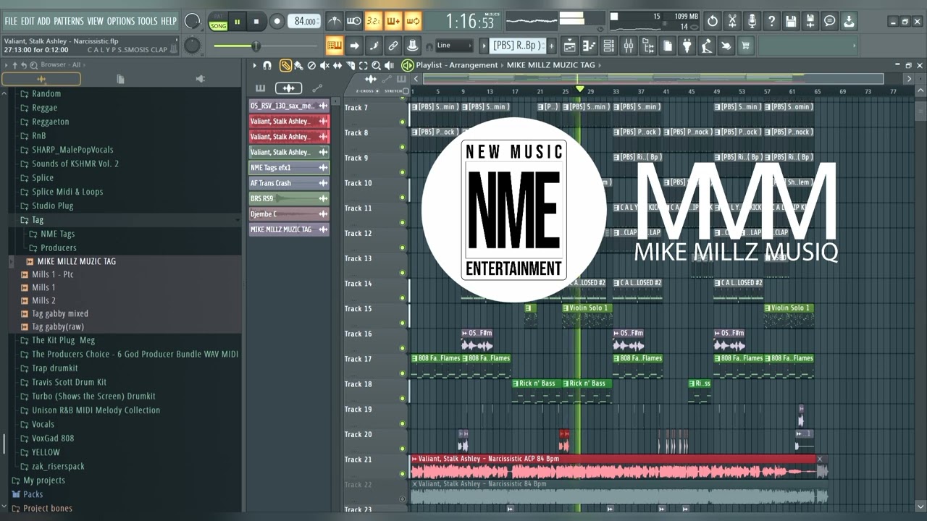Select the playlist paint brush tool
This screenshot has width=927, height=521.
click(x=298, y=65)
